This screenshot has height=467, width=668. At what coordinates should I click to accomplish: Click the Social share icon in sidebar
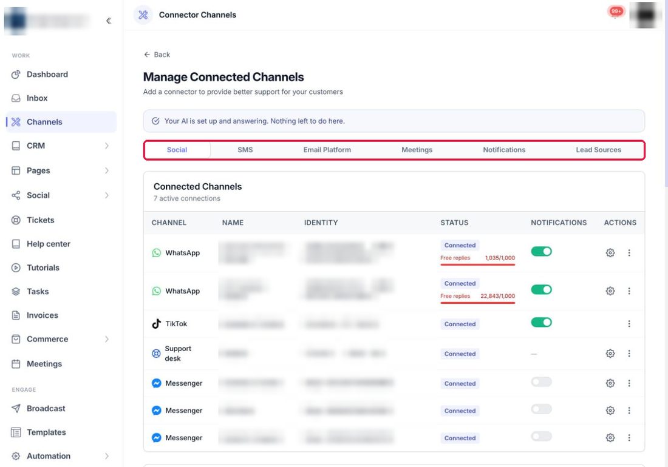click(16, 195)
